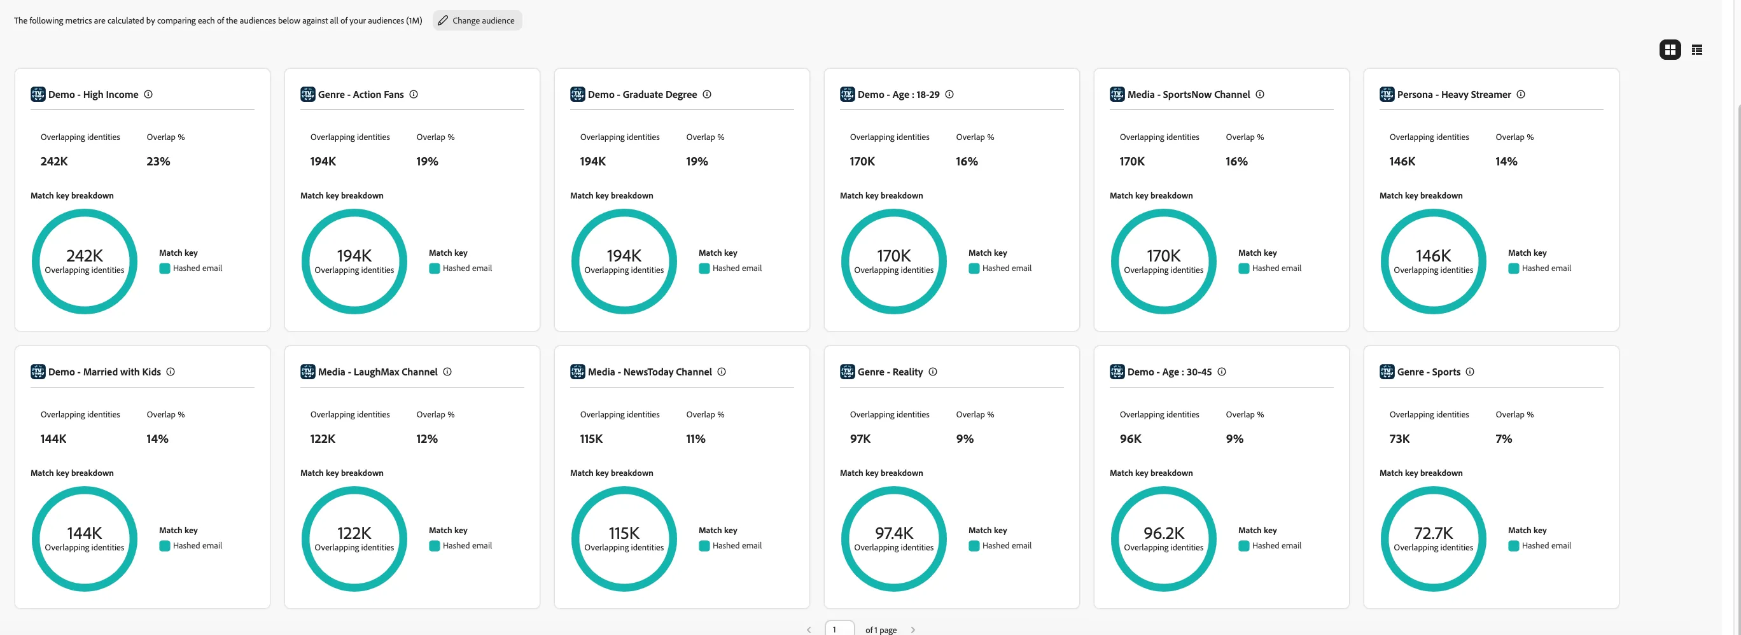Image resolution: width=1741 pixels, height=635 pixels.
Task: Click info icon for Demo - Married with Kids
Action: [171, 372]
